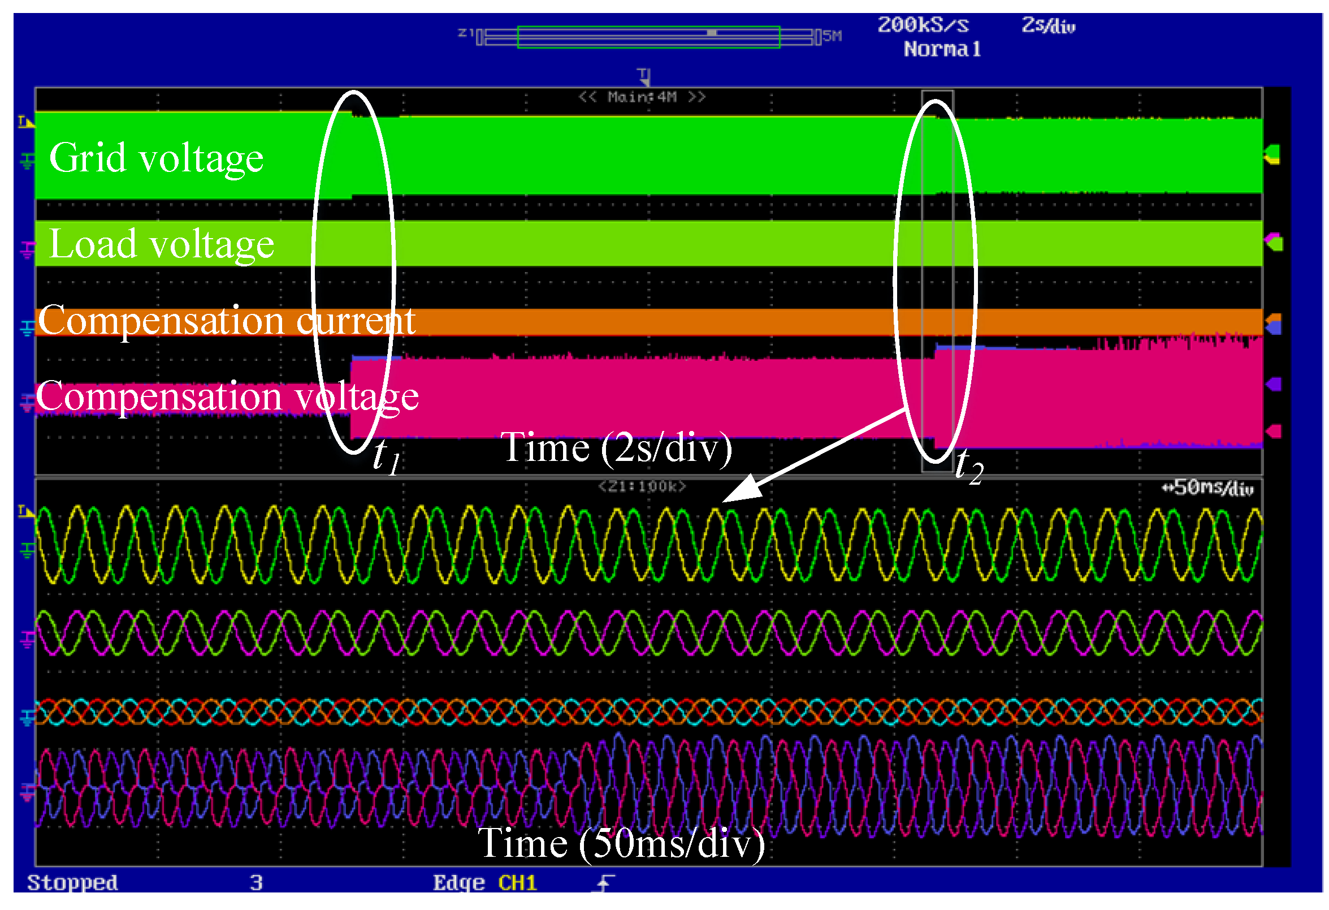1329x910 pixels.
Task: Click the 2s/div timebase readout
Action: (1048, 26)
